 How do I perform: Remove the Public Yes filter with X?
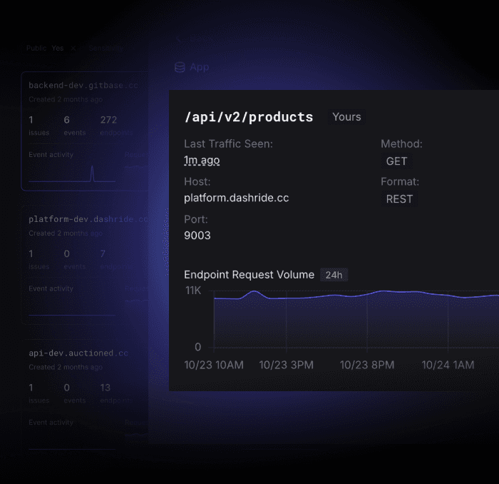[73, 48]
